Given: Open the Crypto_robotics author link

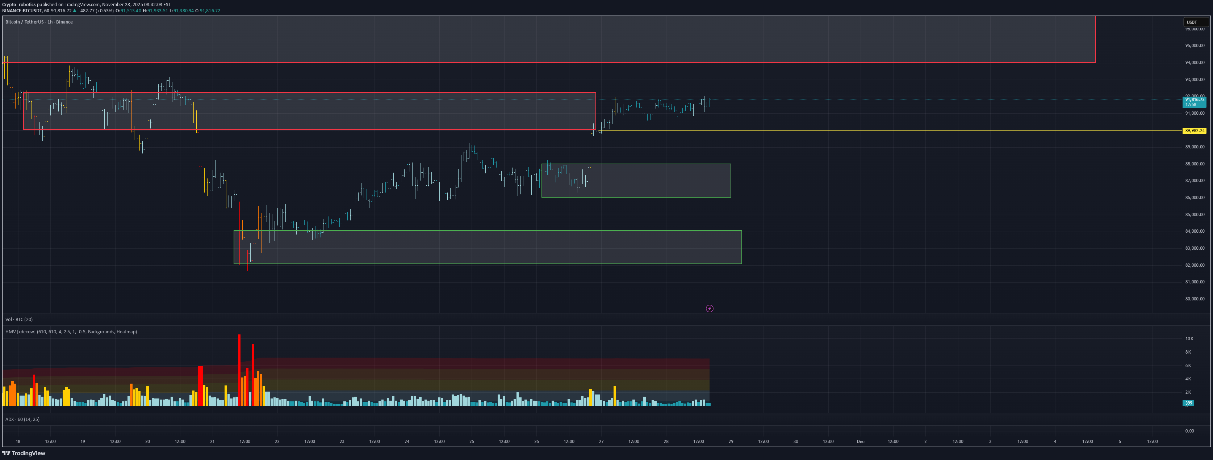Looking at the screenshot, I should [x=19, y=4].
